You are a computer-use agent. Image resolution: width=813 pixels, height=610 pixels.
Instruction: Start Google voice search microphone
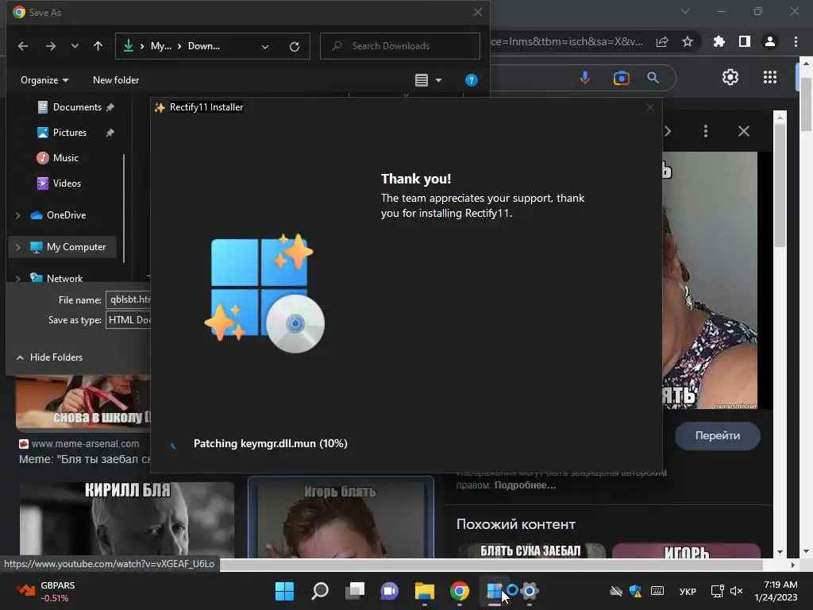click(x=585, y=78)
